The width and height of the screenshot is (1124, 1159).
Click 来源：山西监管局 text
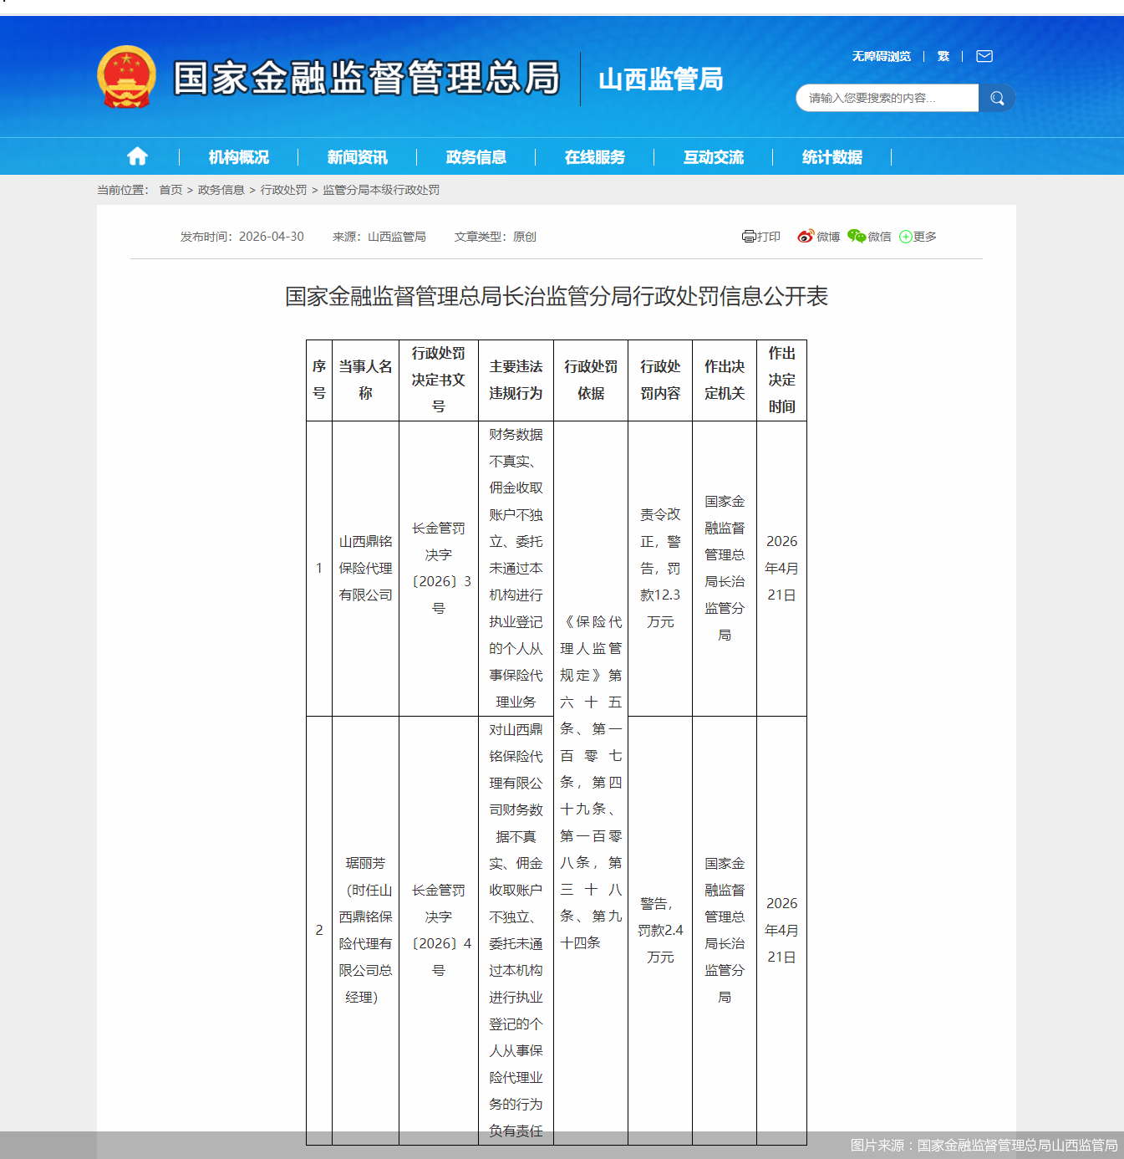pos(379,237)
